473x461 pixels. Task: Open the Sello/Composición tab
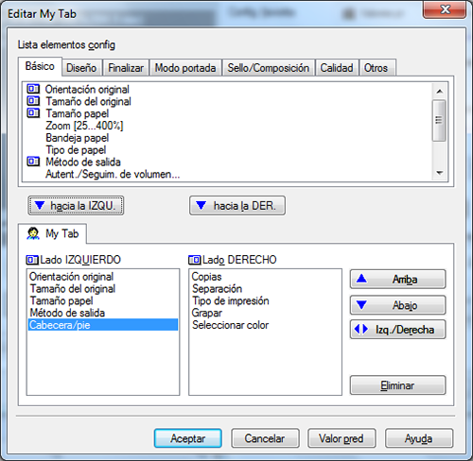(269, 68)
